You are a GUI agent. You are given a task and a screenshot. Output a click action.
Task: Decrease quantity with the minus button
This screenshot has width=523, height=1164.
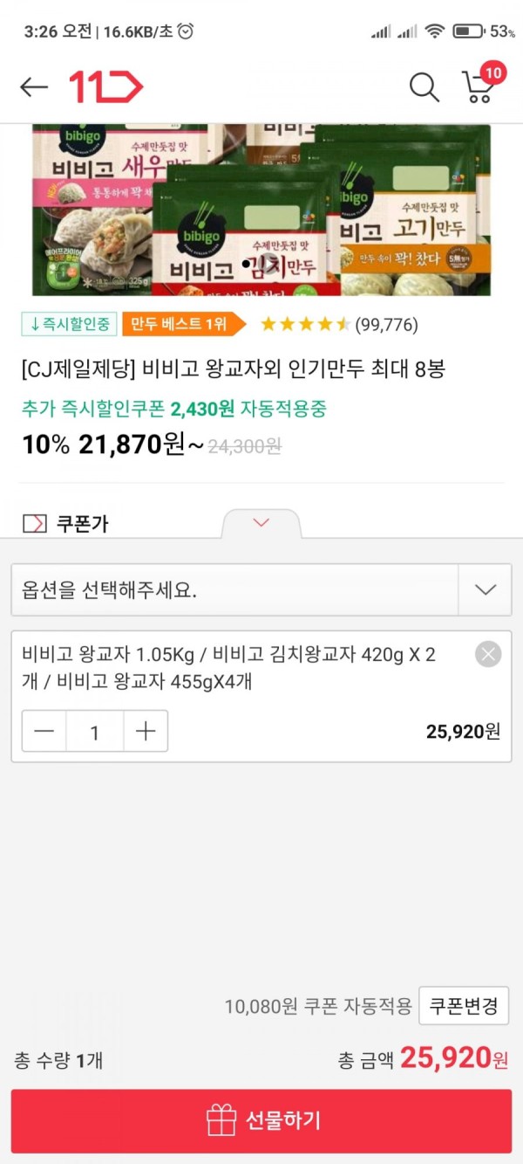coord(44,732)
